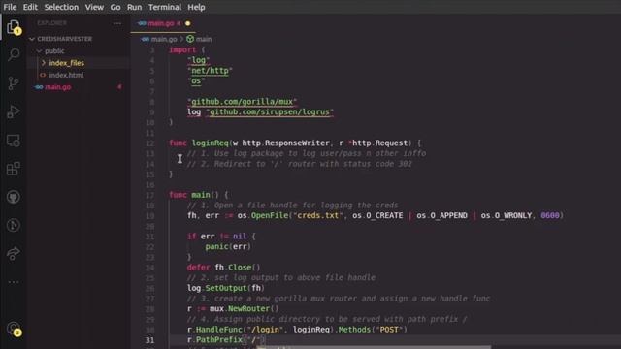
Task: Open the Selection menu
Action: coord(61,7)
